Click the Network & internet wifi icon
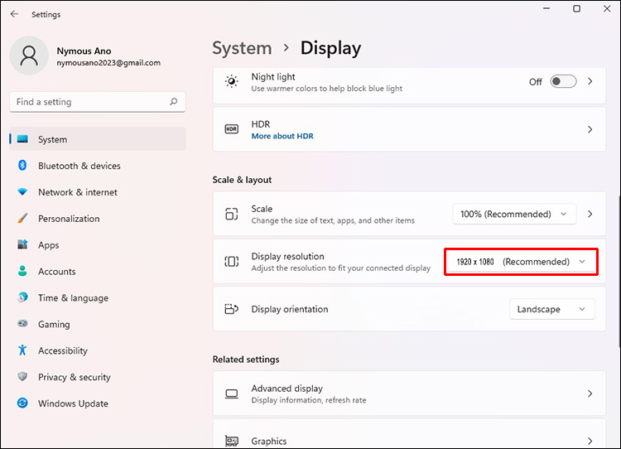The image size is (621, 449). [22, 192]
